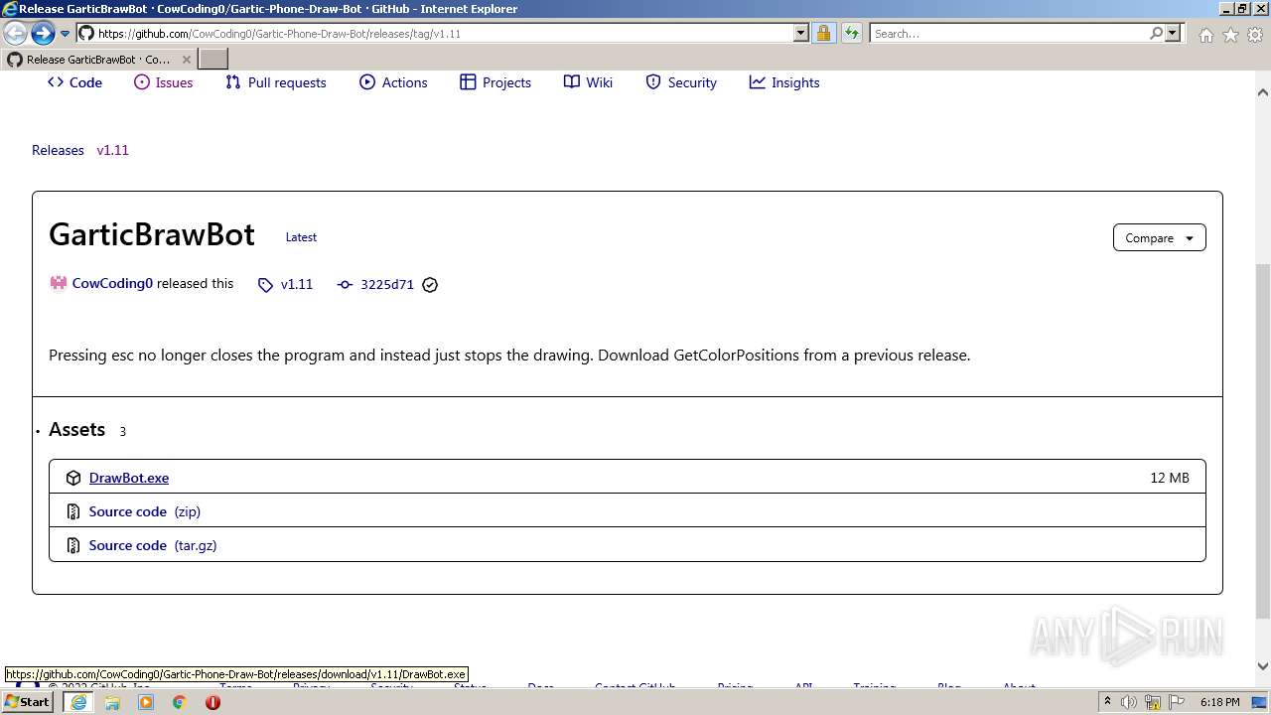The width and height of the screenshot is (1271, 715).
Task: Click the security lock icon in address bar
Action: click(823, 34)
